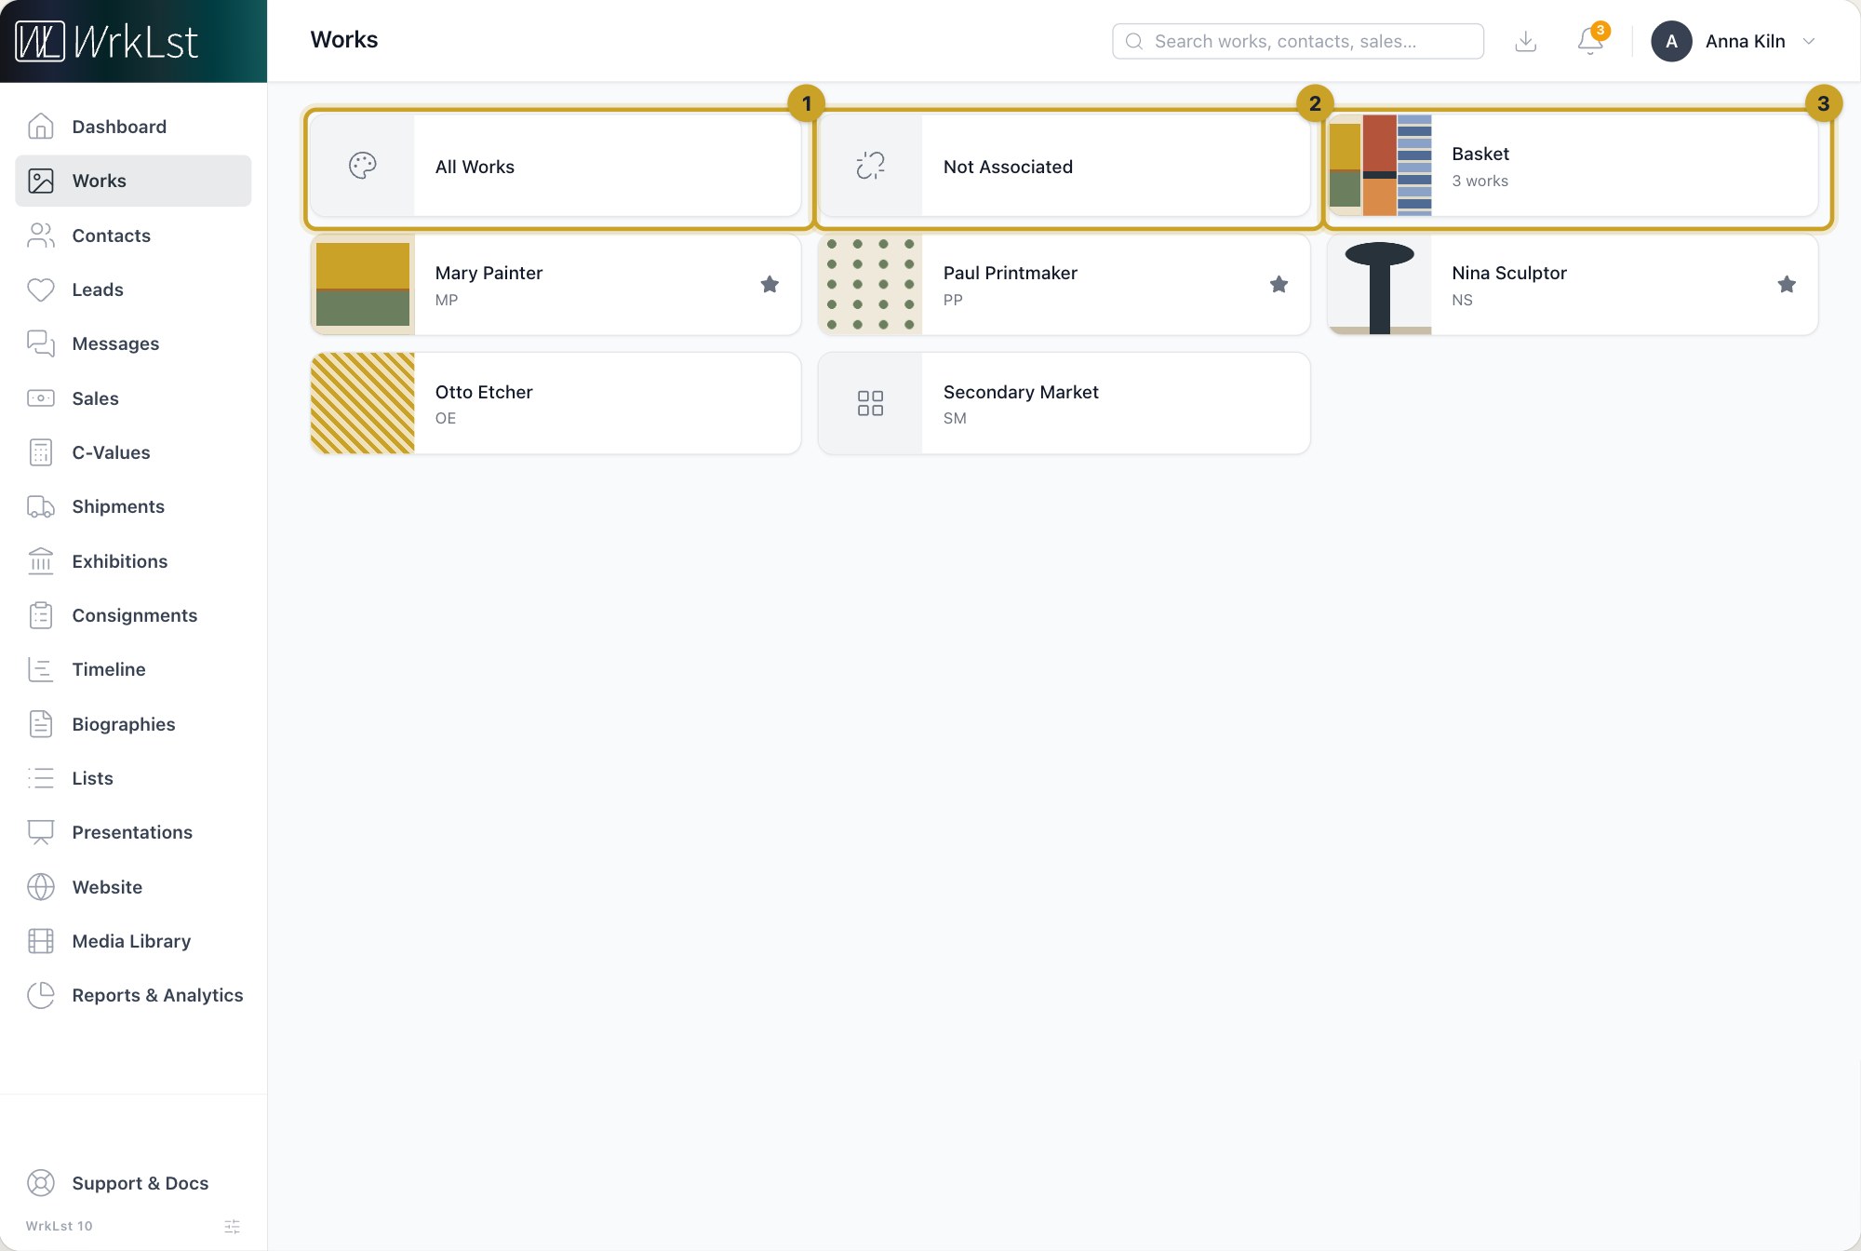Viewport: 1861px width, 1251px height.
Task: Click Mary Painter thumbnail image
Action: coord(363,284)
